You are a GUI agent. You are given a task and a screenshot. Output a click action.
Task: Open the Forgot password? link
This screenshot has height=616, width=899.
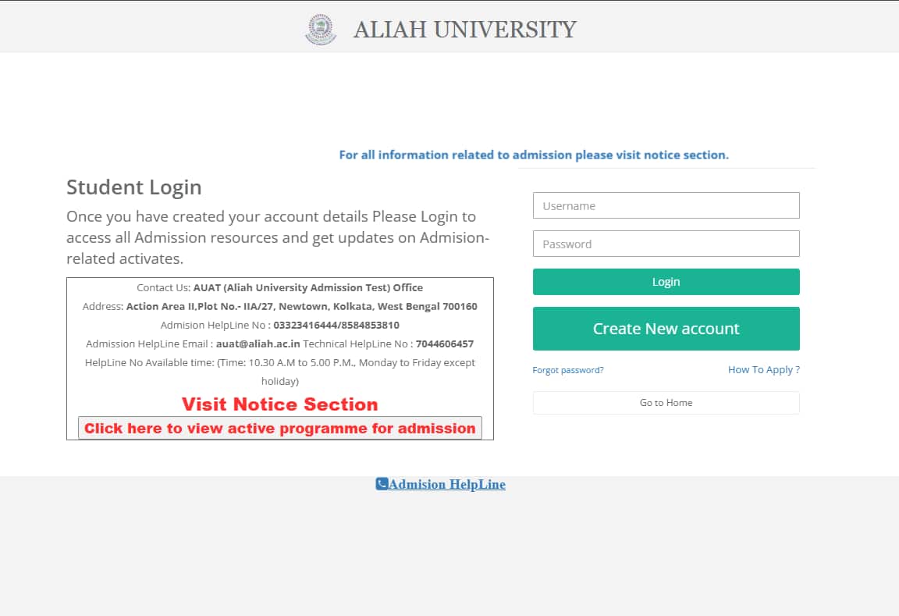(567, 370)
